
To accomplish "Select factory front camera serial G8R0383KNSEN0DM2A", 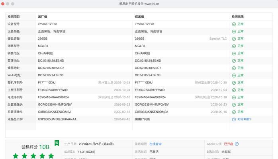I will tap(55, 112).
